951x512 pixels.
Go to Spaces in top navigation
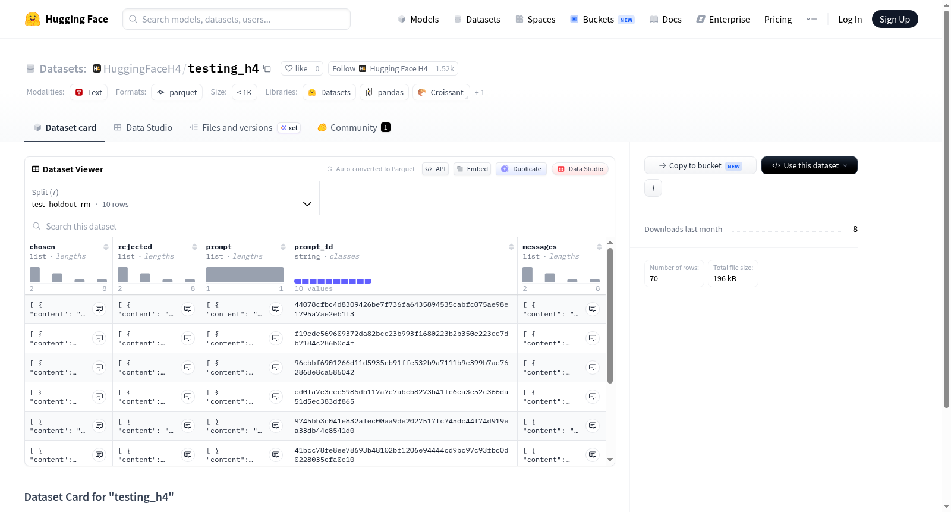tap(536, 20)
